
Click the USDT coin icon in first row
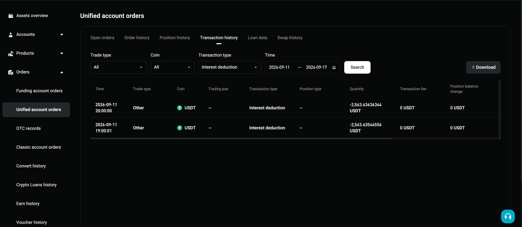click(179, 108)
